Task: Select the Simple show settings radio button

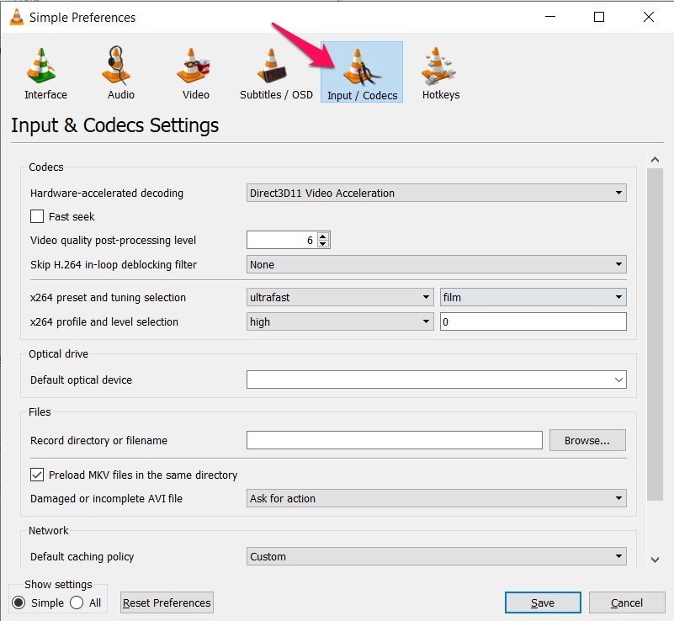Action: tap(19, 602)
